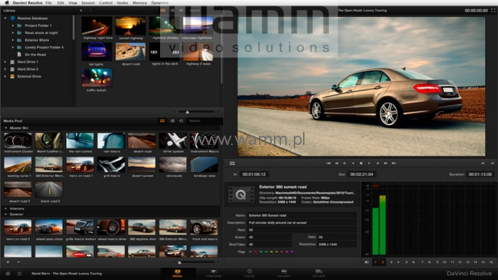The height and width of the screenshot is (280, 498).
Task: Expand the External Drive node
Action: (6, 77)
